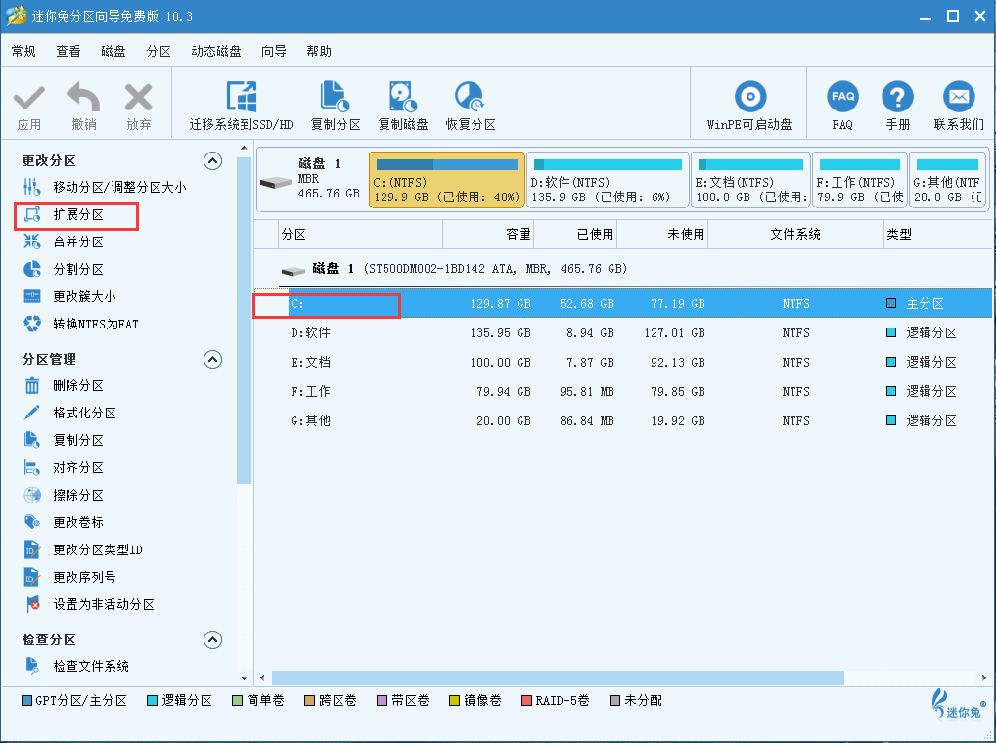The height and width of the screenshot is (743, 996).
Task: Select D:软件 block in disk map
Action: (x=608, y=180)
